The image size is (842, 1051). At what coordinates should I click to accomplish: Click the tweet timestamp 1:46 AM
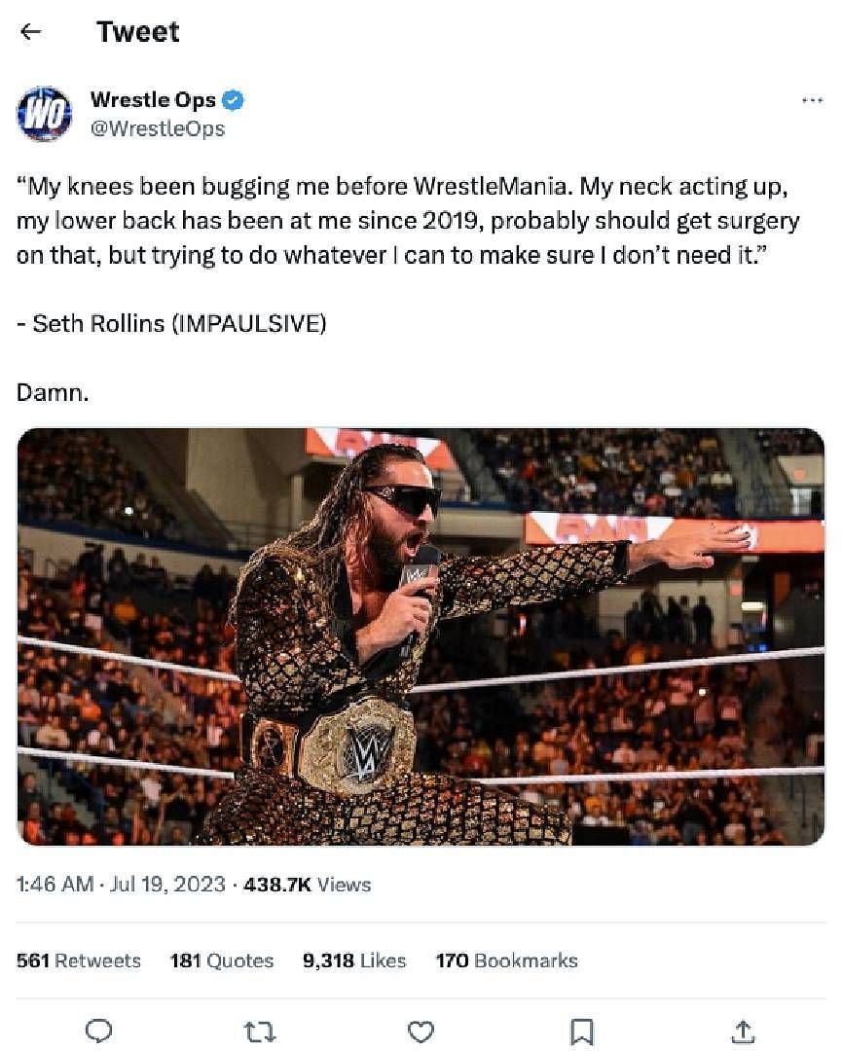pyautogui.click(x=55, y=885)
